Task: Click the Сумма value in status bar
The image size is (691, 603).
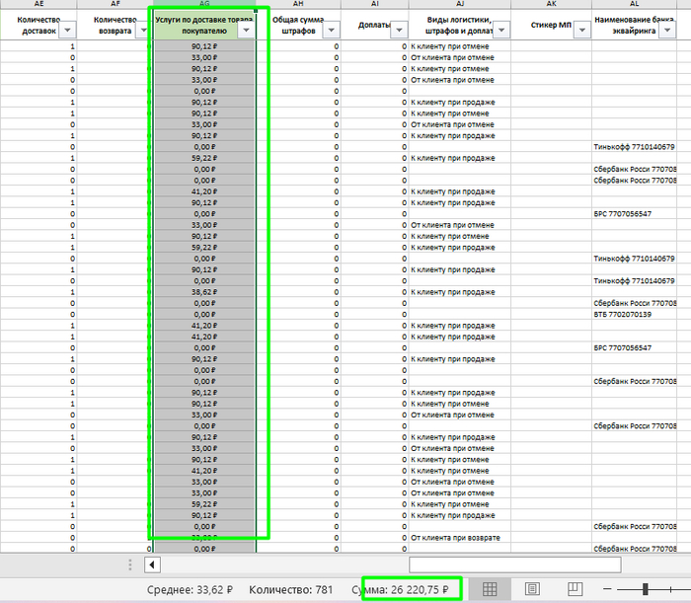Action: click(x=406, y=589)
